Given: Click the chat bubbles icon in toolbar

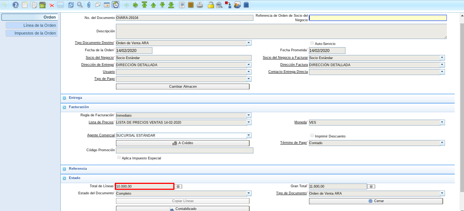Looking at the screenshot, I should point(98,5).
